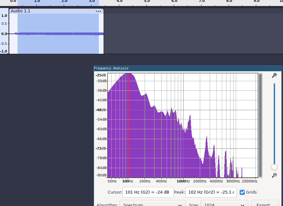
Task: Disable the Grids checkbox
Action: click(x=242, y=192)
